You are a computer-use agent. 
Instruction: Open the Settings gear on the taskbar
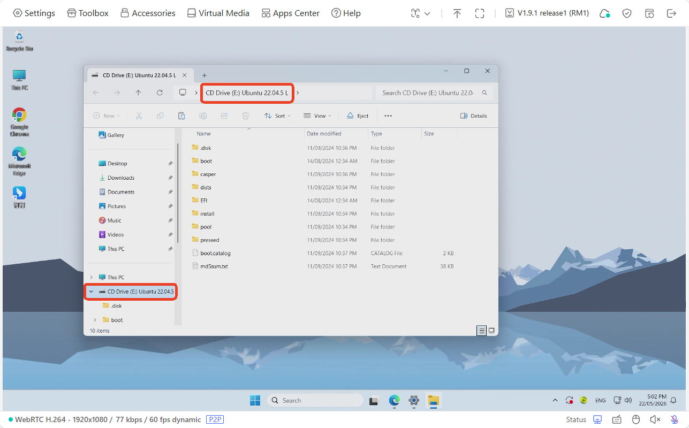click(x=414, y=400)
